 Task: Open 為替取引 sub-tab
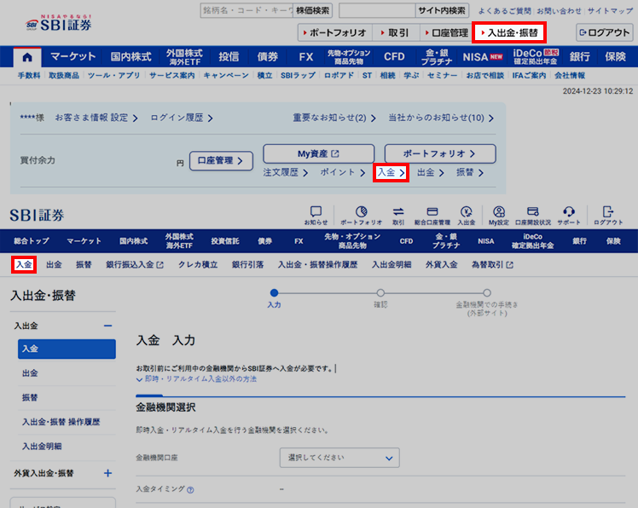tap(492, 265)
